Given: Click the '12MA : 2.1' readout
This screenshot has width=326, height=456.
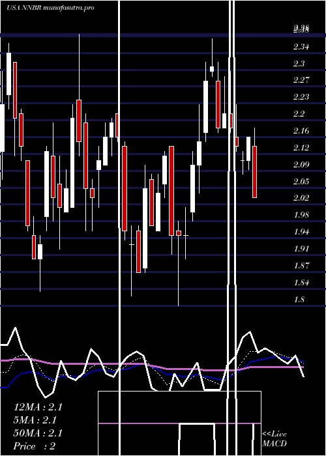Looking at the screenshot, I should click(38, 407).
